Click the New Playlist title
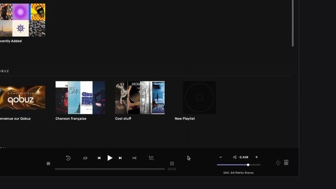Viewport: 336px width, 189px height. coord(185,119)
